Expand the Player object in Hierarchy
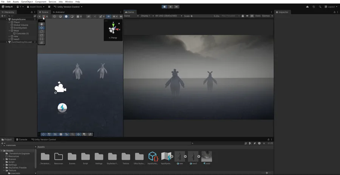The image size is (340, 175). [9, 22]
